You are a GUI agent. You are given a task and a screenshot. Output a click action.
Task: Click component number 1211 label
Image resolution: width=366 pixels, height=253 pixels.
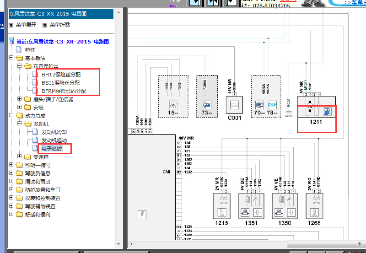(316, 122)
